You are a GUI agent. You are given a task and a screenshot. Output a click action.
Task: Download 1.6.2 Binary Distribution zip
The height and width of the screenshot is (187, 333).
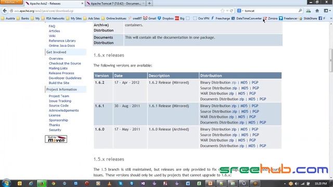click(234, 83)
